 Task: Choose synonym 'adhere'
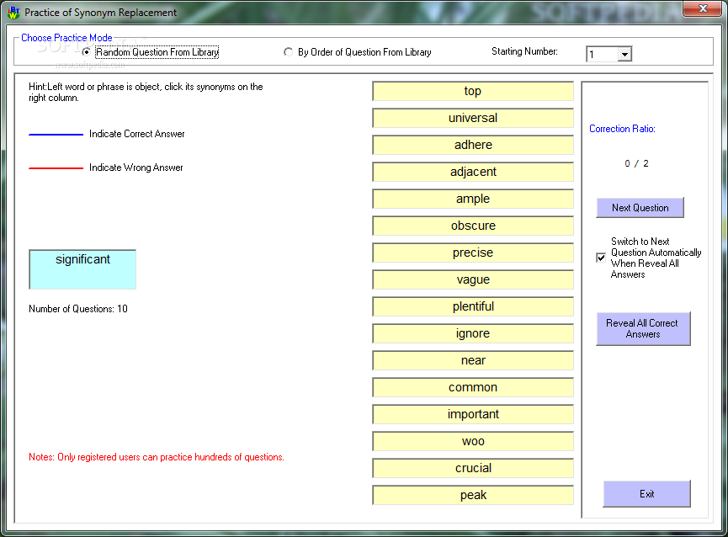(473, 146)
